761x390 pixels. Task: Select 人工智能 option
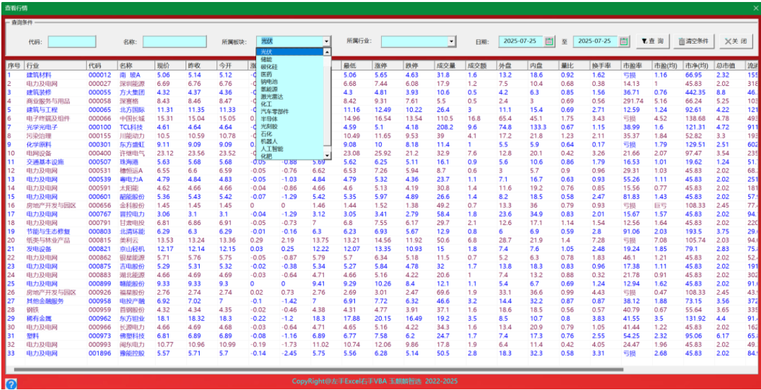[290, 149]
